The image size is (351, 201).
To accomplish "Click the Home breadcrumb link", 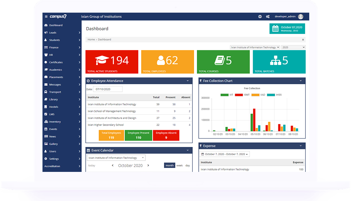I will (91, 39).
